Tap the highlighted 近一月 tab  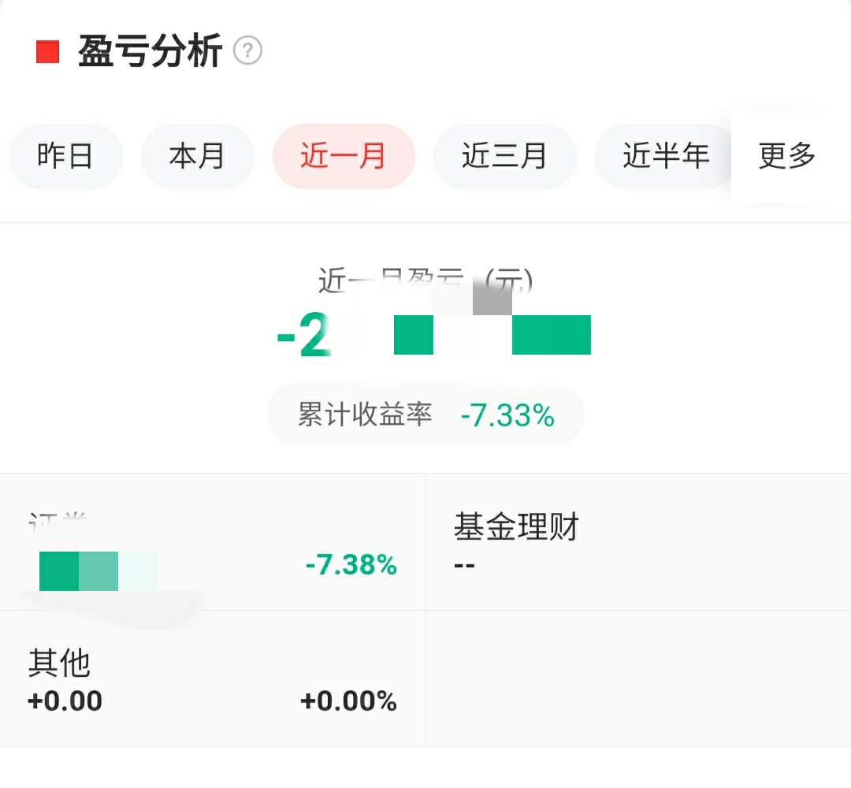click(x=344, y=156)
